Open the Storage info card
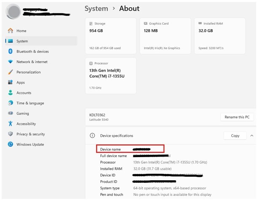This screenshot has height=201, width=260. [x=111, y=36]
